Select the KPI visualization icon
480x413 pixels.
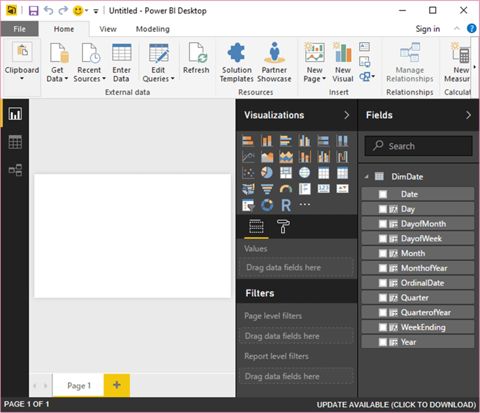point(342,189)
